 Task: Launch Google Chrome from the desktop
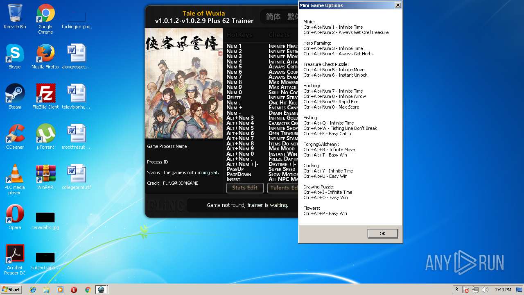[45, 19]
